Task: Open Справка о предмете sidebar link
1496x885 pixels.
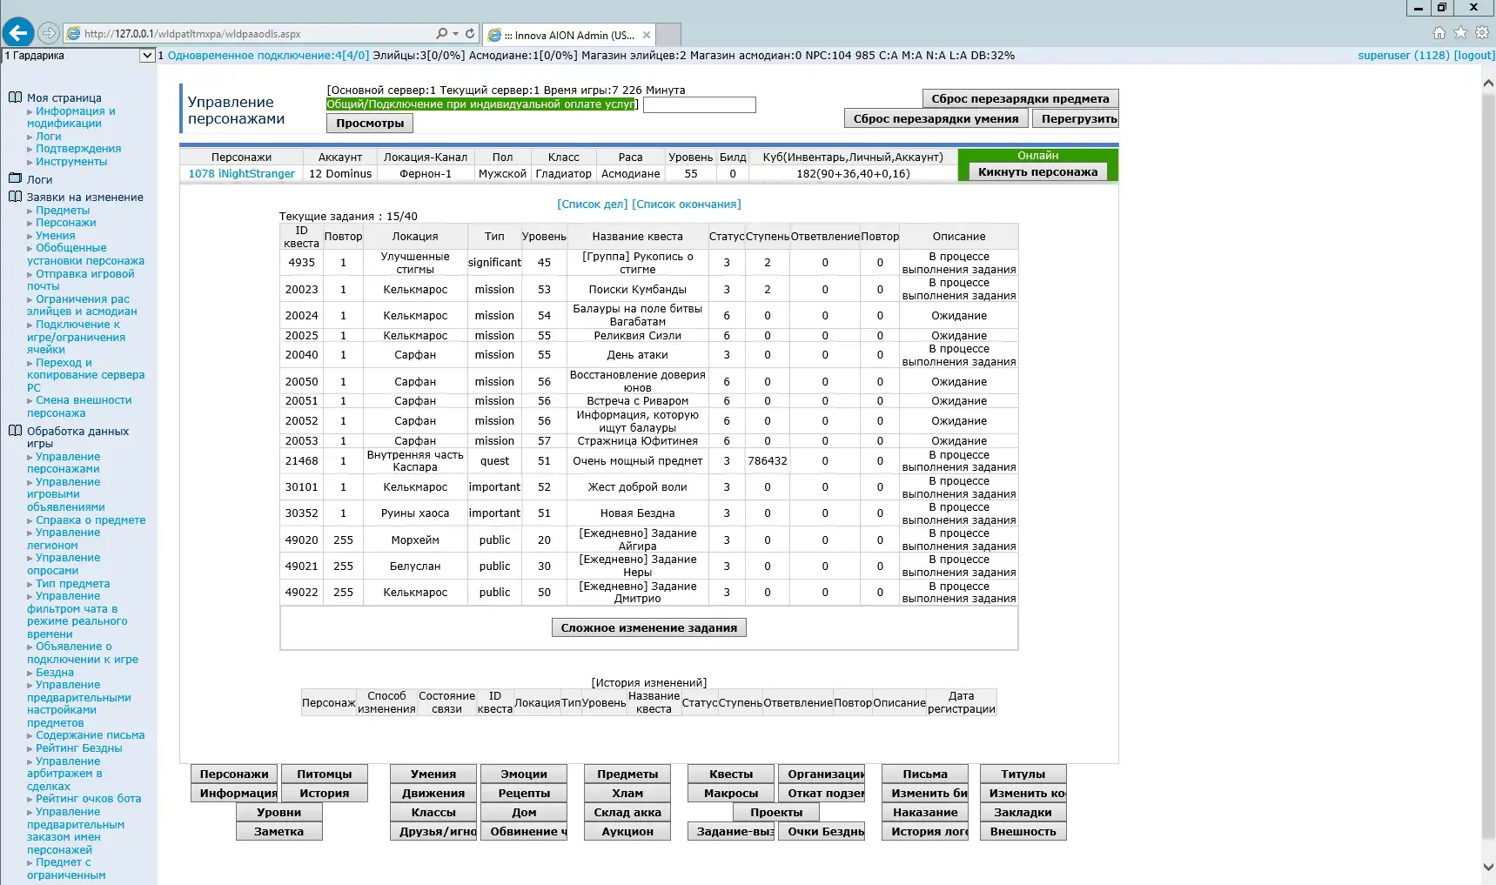Action: (x=91, y=520)
